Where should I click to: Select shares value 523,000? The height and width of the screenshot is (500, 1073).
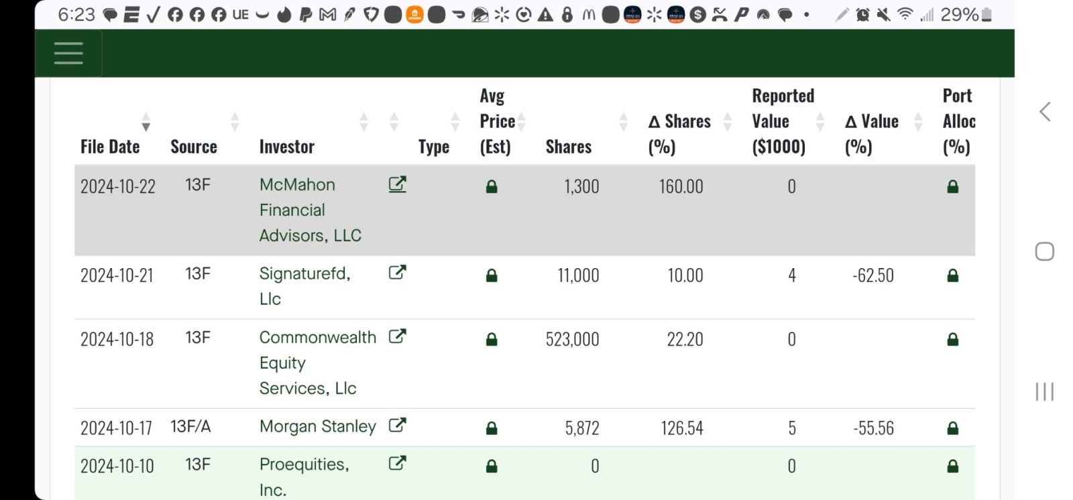point(572,339)
